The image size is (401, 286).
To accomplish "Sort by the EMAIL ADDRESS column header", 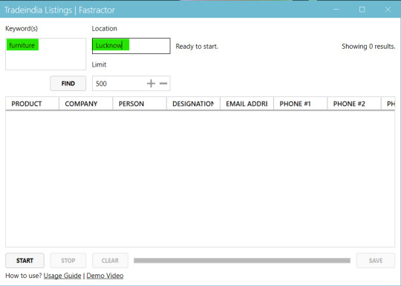I will point(247,104).
